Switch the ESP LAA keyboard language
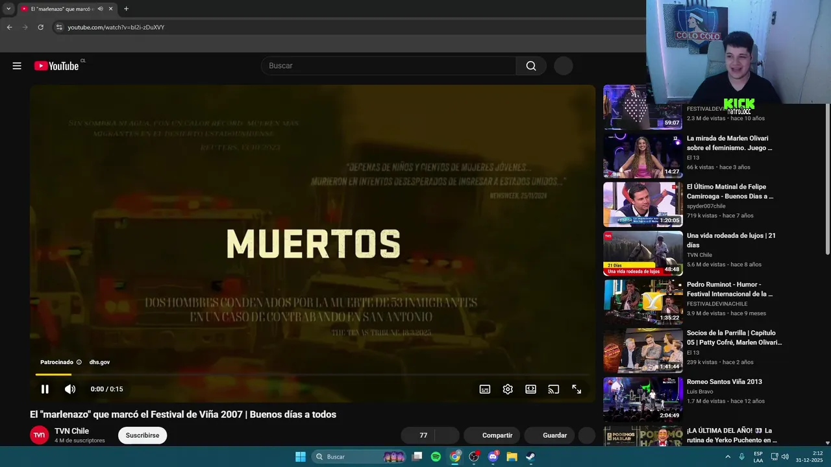 758,457
